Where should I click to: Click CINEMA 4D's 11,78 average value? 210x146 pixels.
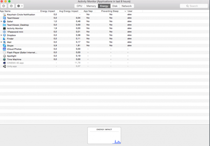click(77, 63)
